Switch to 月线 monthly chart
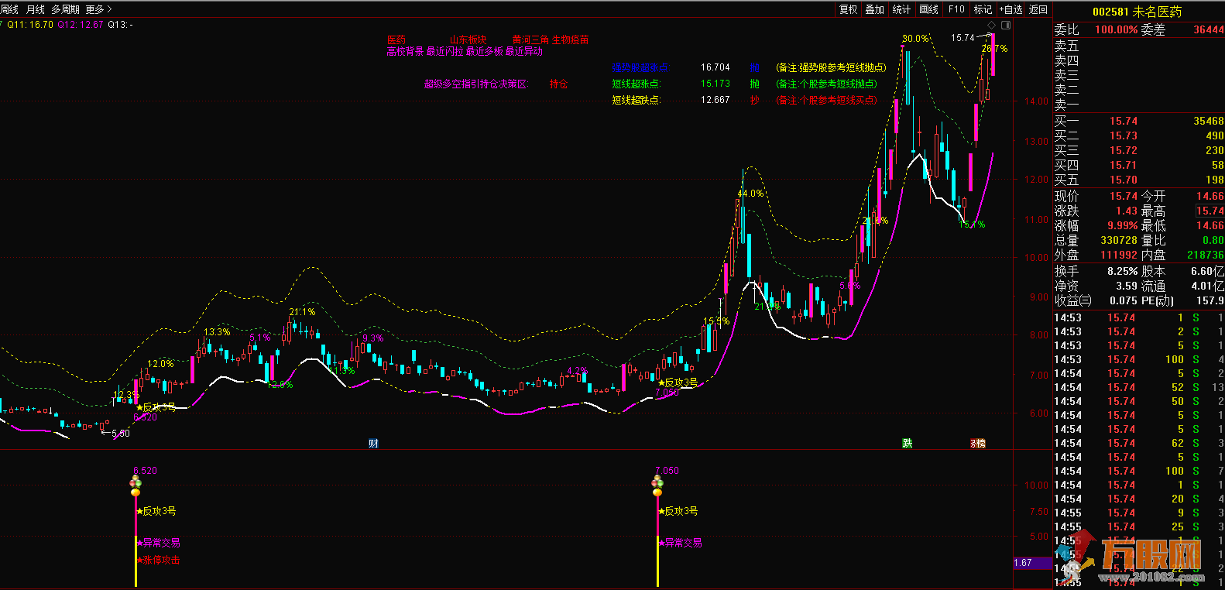 coord(36,9)
